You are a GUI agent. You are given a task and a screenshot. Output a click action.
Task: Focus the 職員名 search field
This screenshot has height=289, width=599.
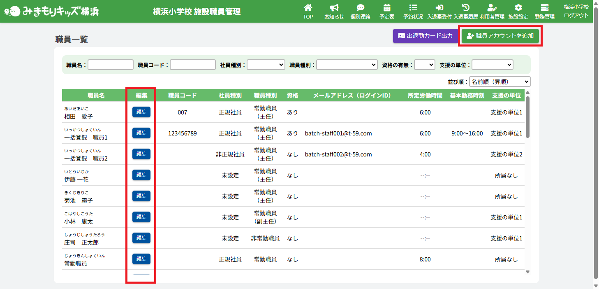[111, 65]
